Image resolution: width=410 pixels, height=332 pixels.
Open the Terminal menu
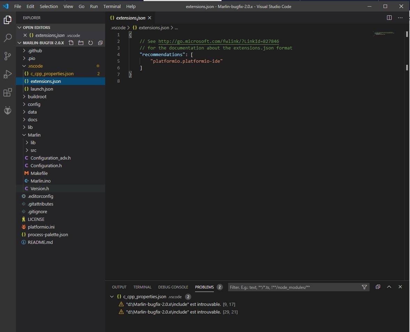click(112, 6)
